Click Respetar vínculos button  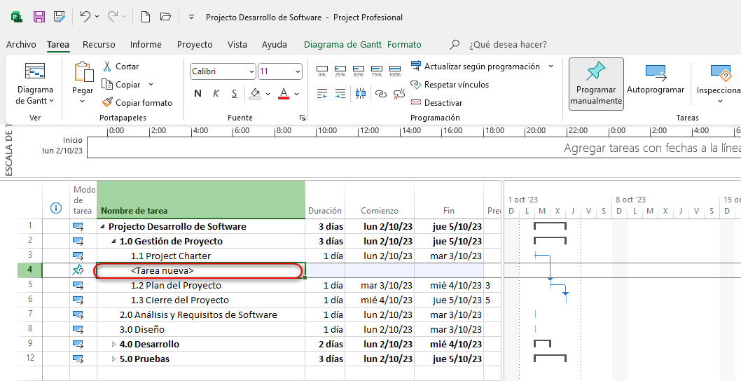449,85
